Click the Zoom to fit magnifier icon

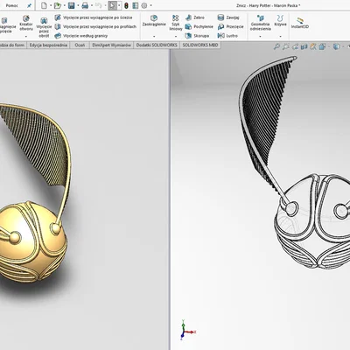[x=276, y=46]
